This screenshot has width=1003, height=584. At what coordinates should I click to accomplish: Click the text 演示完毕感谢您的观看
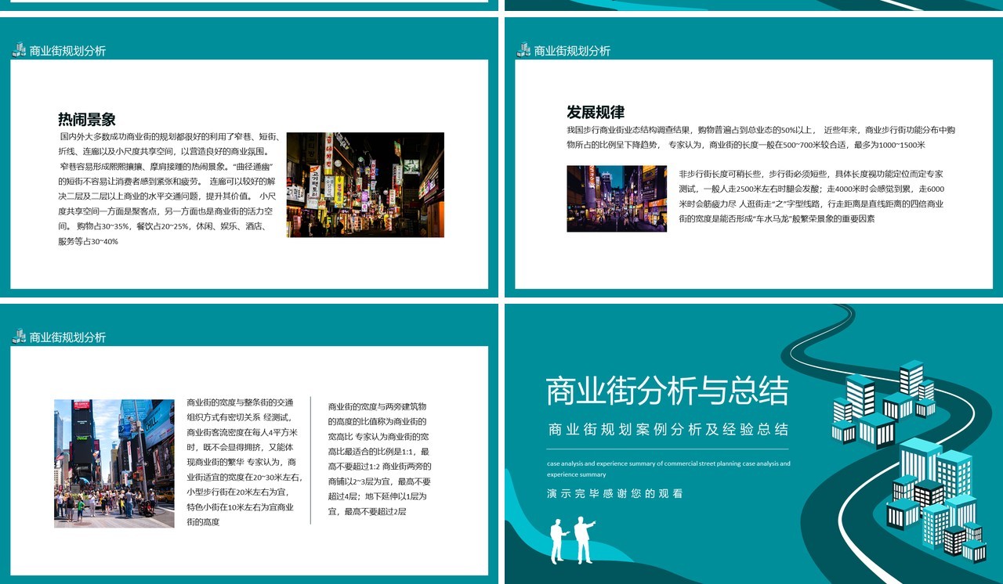pyautogui.click(x=615, y=494)
